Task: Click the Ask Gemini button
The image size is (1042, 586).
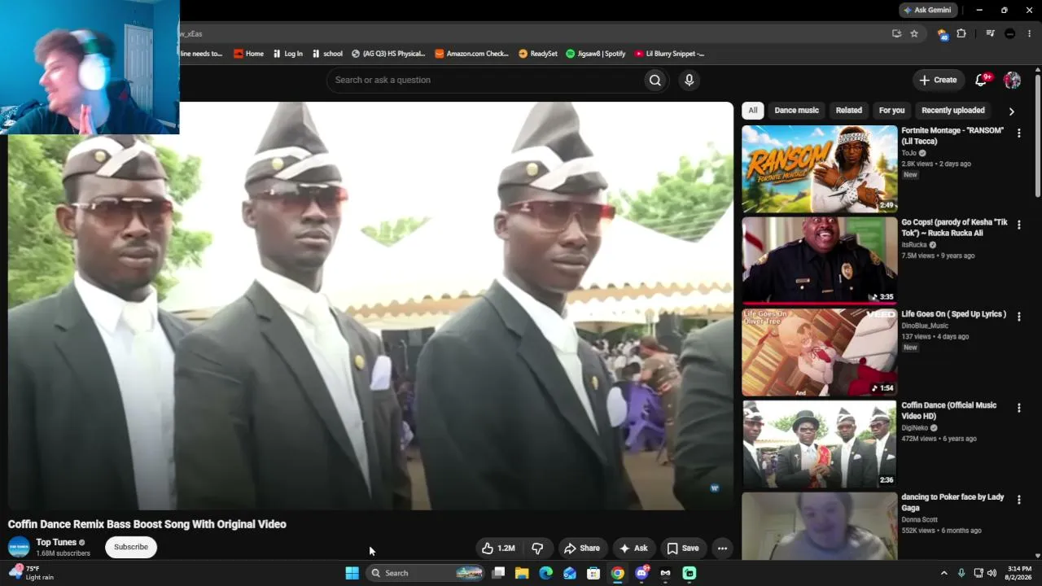Action: click(926, 10)
